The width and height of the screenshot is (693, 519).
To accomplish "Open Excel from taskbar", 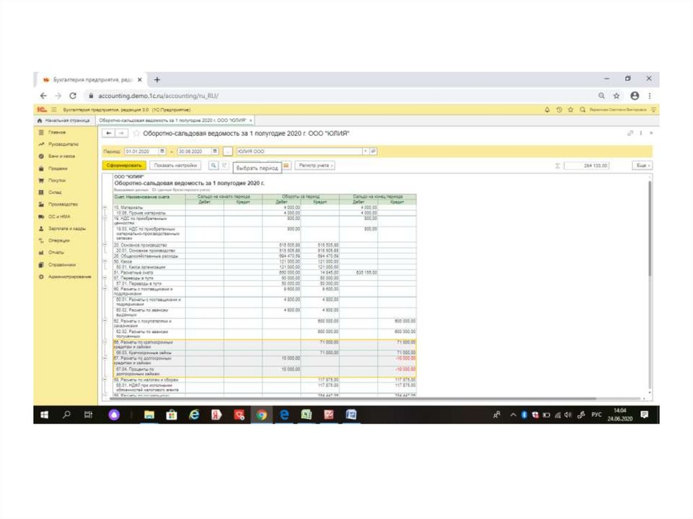I will [x=307, y=415].
